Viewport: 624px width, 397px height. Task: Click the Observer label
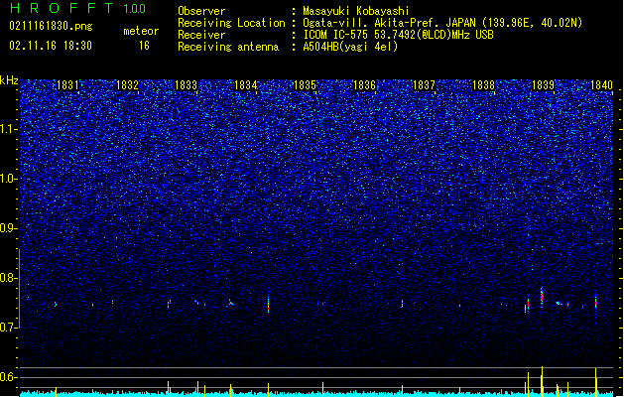tap(201, 11)
